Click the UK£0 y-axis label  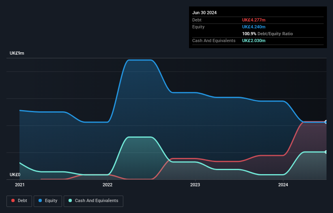tap(15, 175)
